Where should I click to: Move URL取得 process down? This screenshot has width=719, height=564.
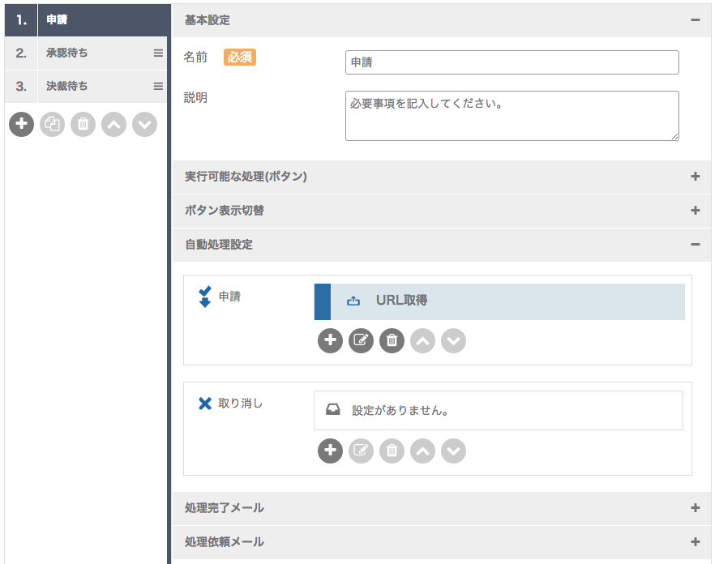point(453,340)
